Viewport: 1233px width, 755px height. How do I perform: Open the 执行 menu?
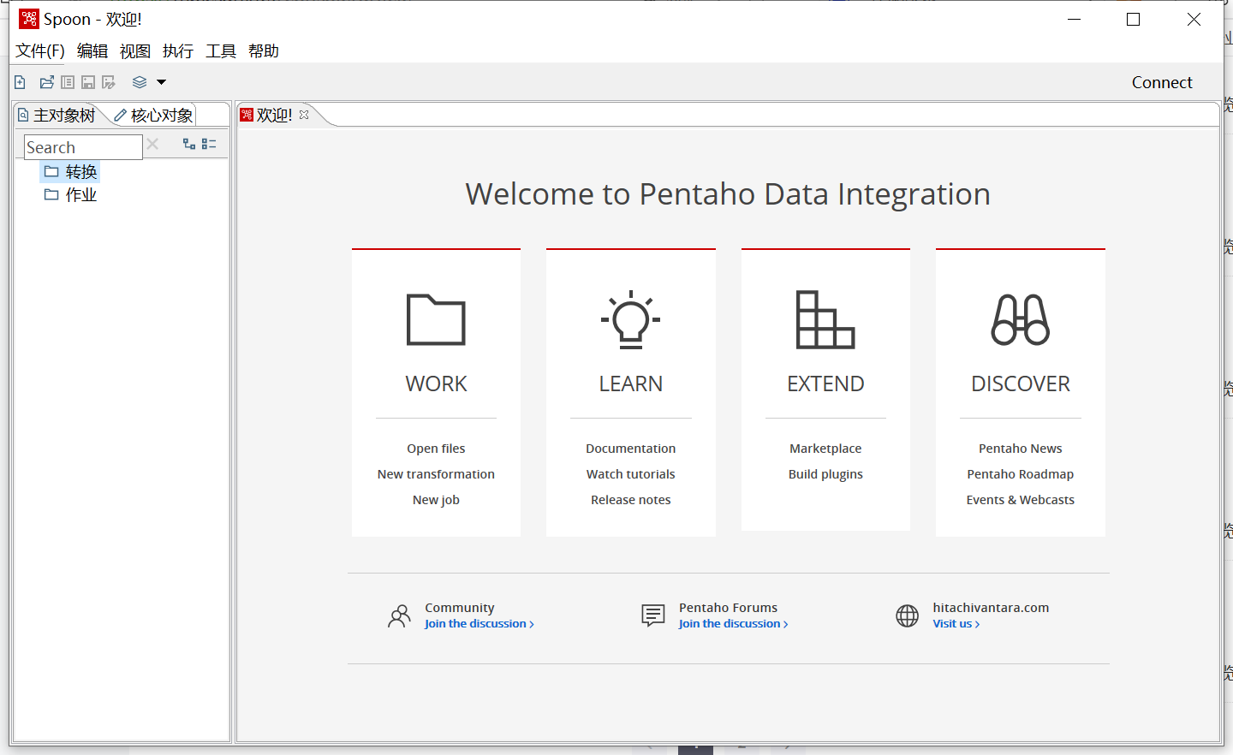pos(178,51)
